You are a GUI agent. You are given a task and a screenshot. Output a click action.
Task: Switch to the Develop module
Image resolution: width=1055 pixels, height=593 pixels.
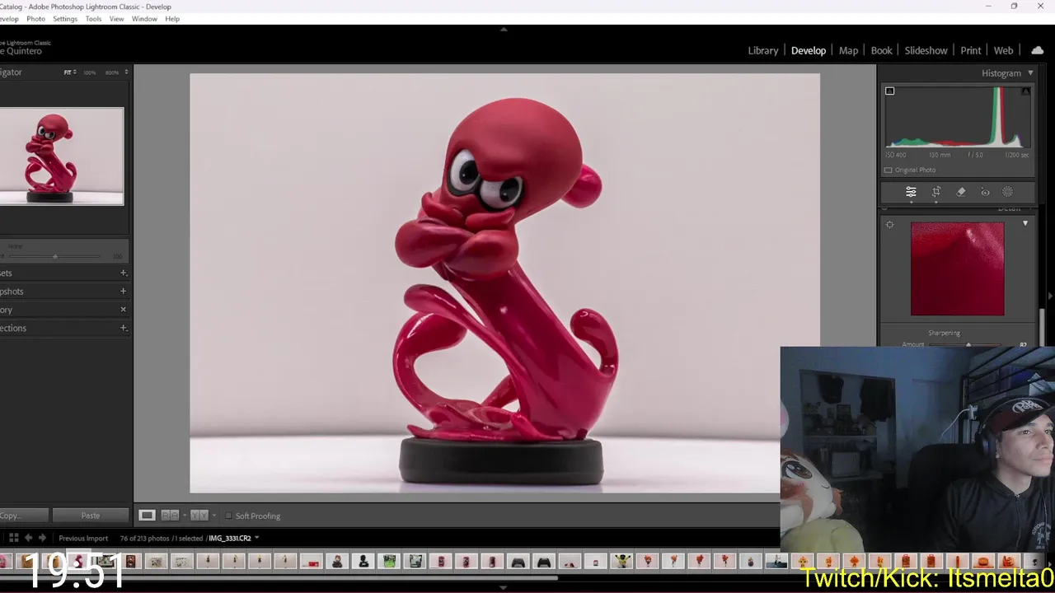[809, 50]
